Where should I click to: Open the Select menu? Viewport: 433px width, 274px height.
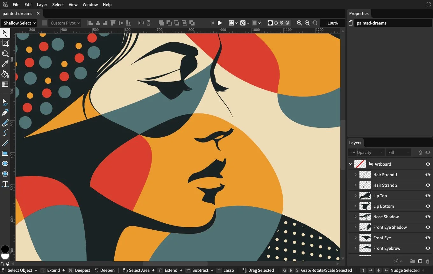coord(58,4)
